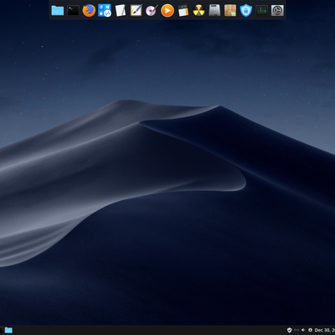Open the file manager from the top dock
Screen dimensions: 335x335
(x=58, y=11)
